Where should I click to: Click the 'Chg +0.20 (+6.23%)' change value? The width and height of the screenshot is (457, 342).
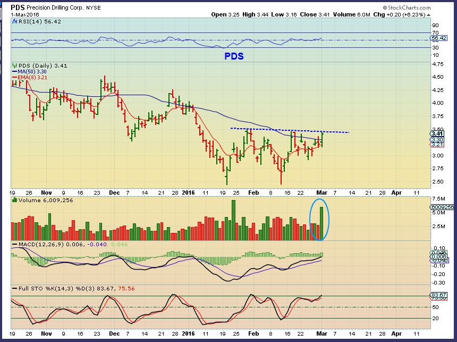click(399, 14)
